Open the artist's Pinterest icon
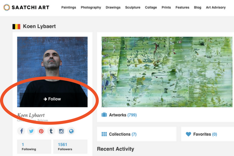 pos(41,131)
